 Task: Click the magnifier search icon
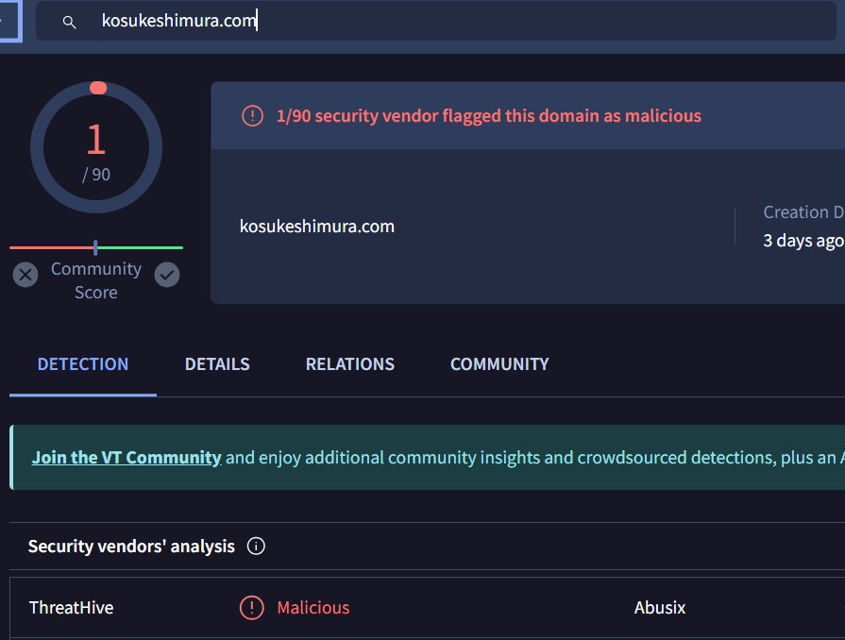(69, 22)
